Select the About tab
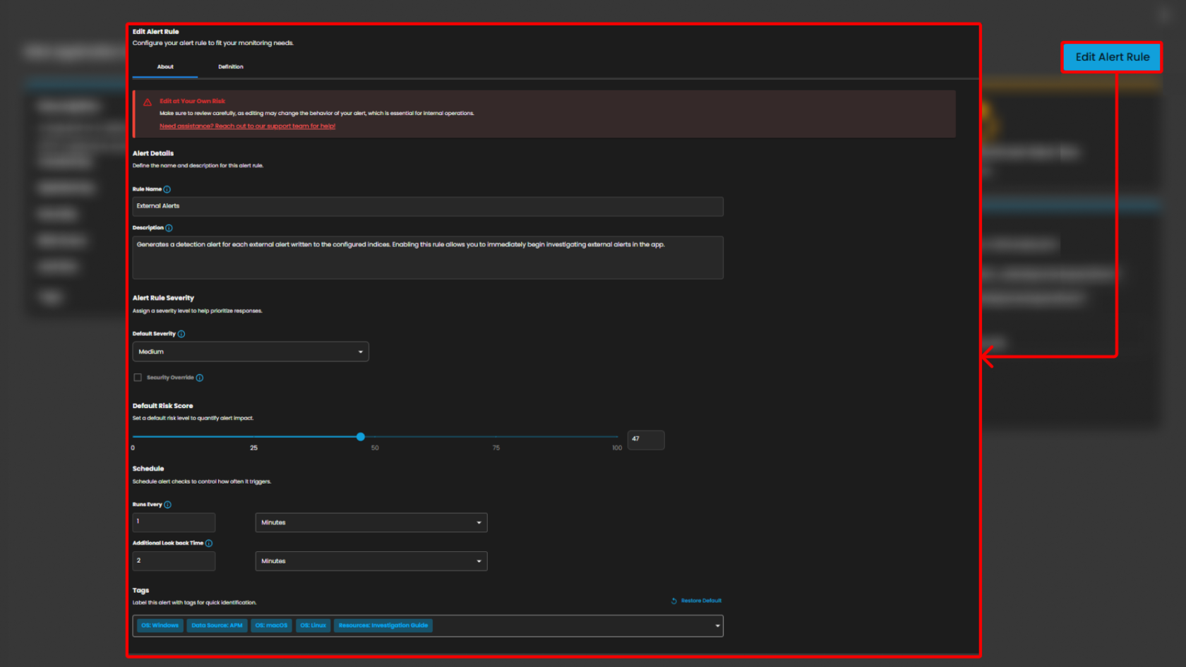The image size is (1186, 667). [x=165, y=67]
